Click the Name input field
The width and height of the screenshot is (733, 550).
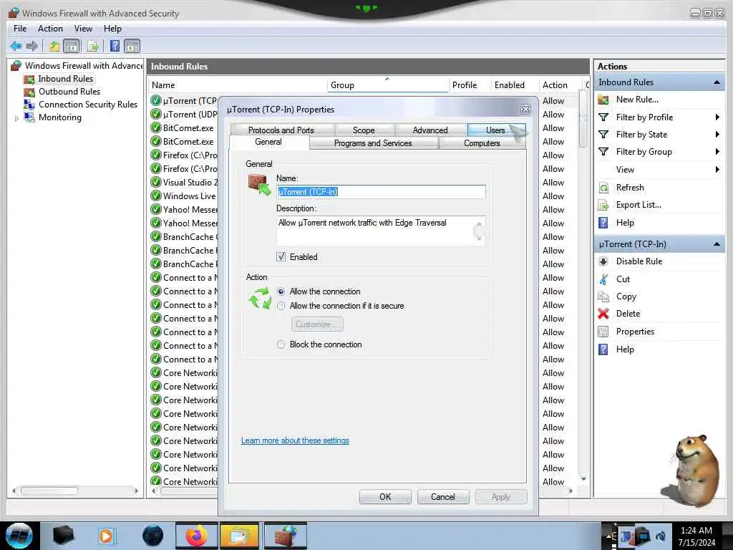pos(381,192)
